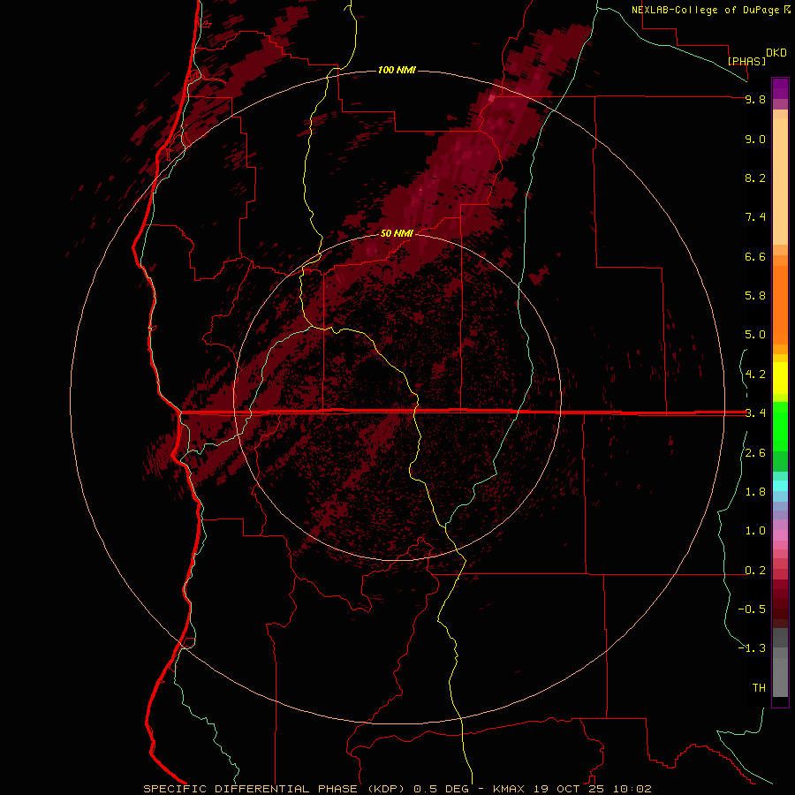Select the 5.0 scale value

click(x=755, y=335)
